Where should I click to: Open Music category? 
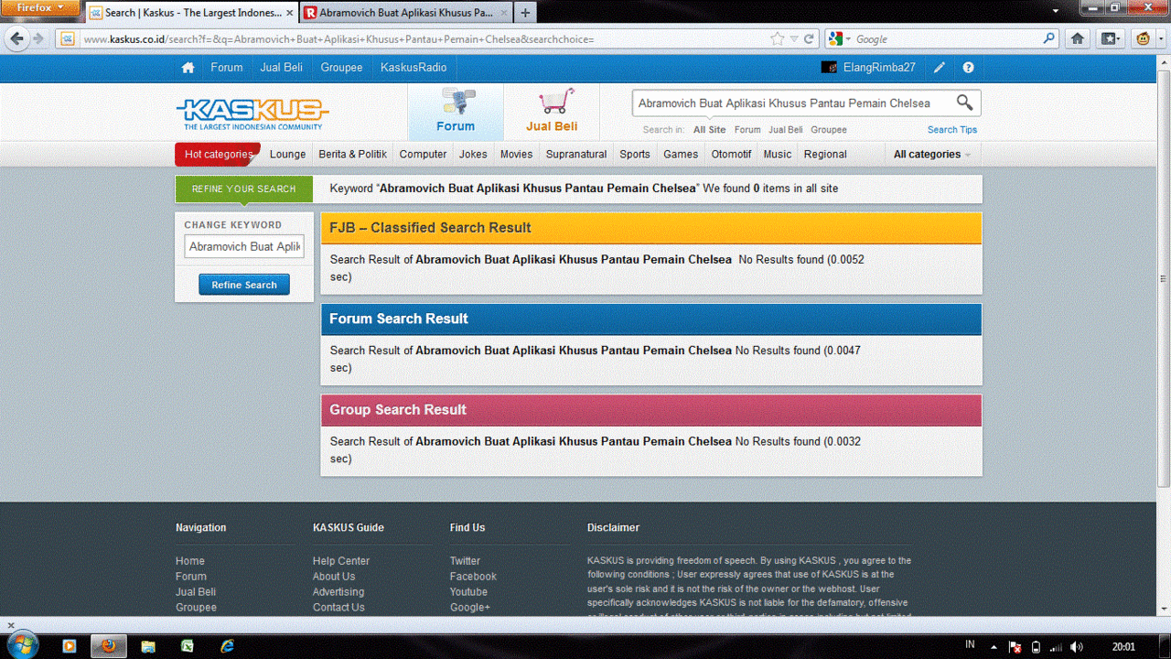(x=778, y=155)
